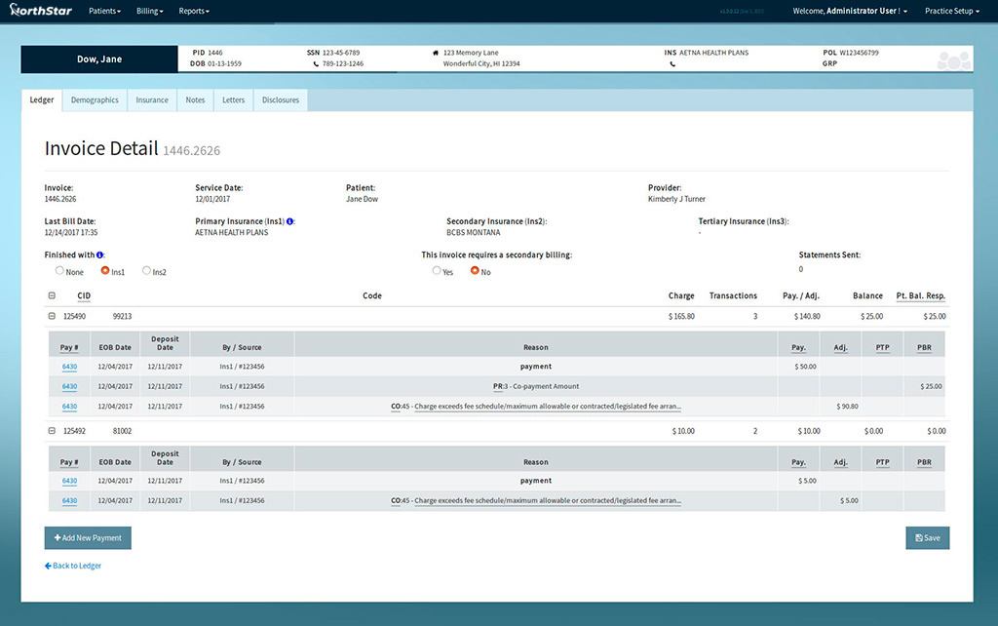Click the back arrow icon on Back to Ledger

tap(48, 566)
